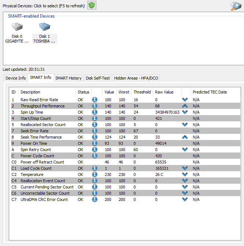The height and width of the screenshot is (246, 244).
Task: Switch to the Device Info tab
Action: click(16, 78)
